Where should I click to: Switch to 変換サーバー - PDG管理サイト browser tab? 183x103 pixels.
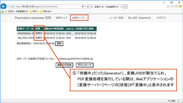coord(106,7)
